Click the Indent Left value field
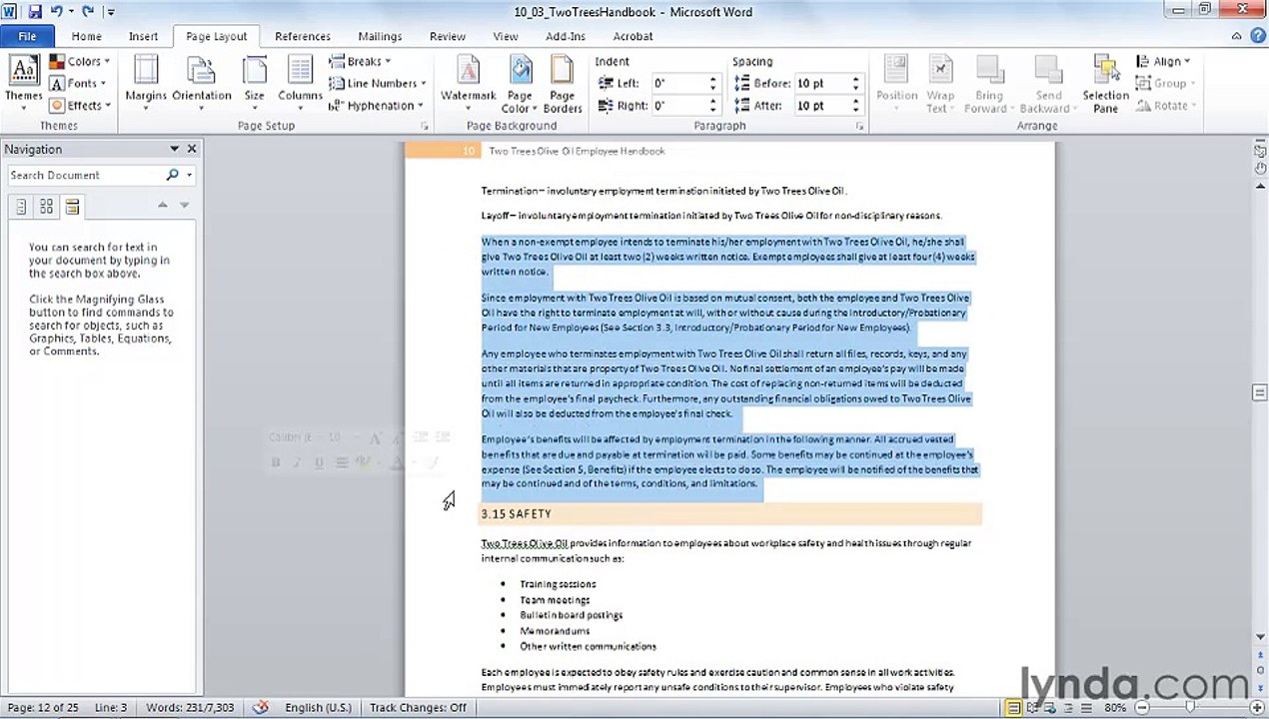Viewport: 1269px width, 719px height. tap(679, 83)
